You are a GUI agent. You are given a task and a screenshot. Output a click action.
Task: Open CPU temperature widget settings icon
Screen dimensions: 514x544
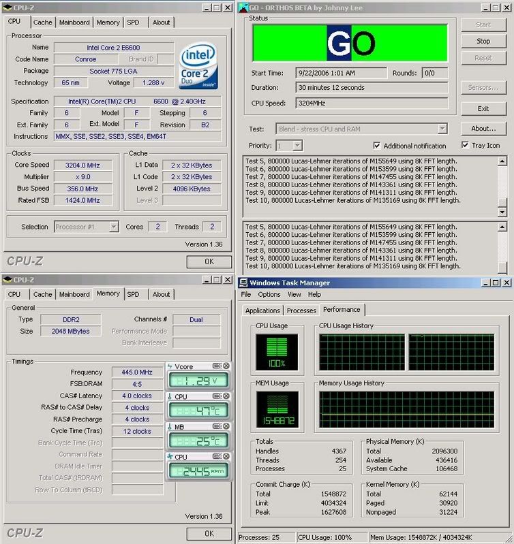(x=217, y=396)
